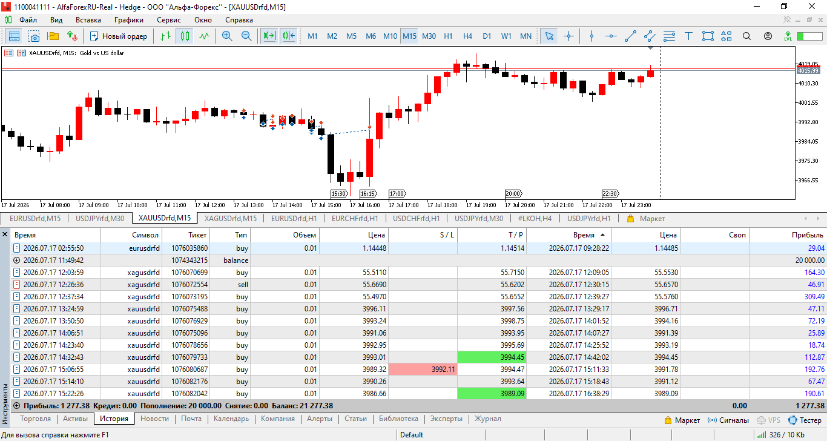Toggle the Market Watch panel icon

click(x=14, y=36)
